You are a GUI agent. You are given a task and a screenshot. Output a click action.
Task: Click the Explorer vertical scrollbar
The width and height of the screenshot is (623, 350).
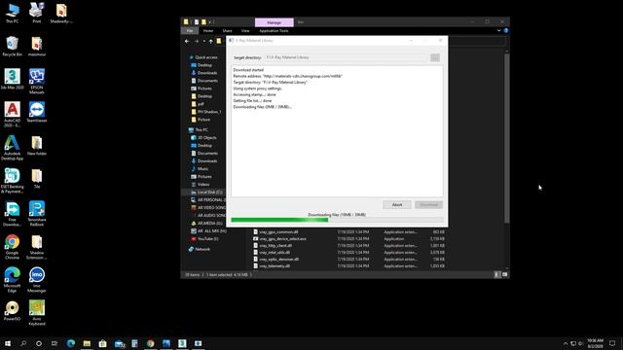506,138
